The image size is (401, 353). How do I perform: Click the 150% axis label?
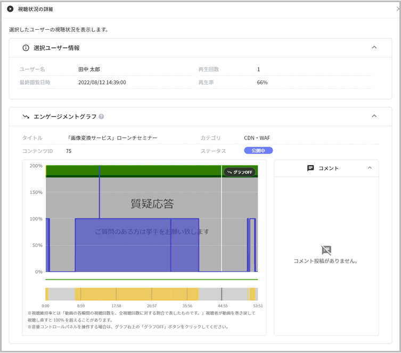36,192
